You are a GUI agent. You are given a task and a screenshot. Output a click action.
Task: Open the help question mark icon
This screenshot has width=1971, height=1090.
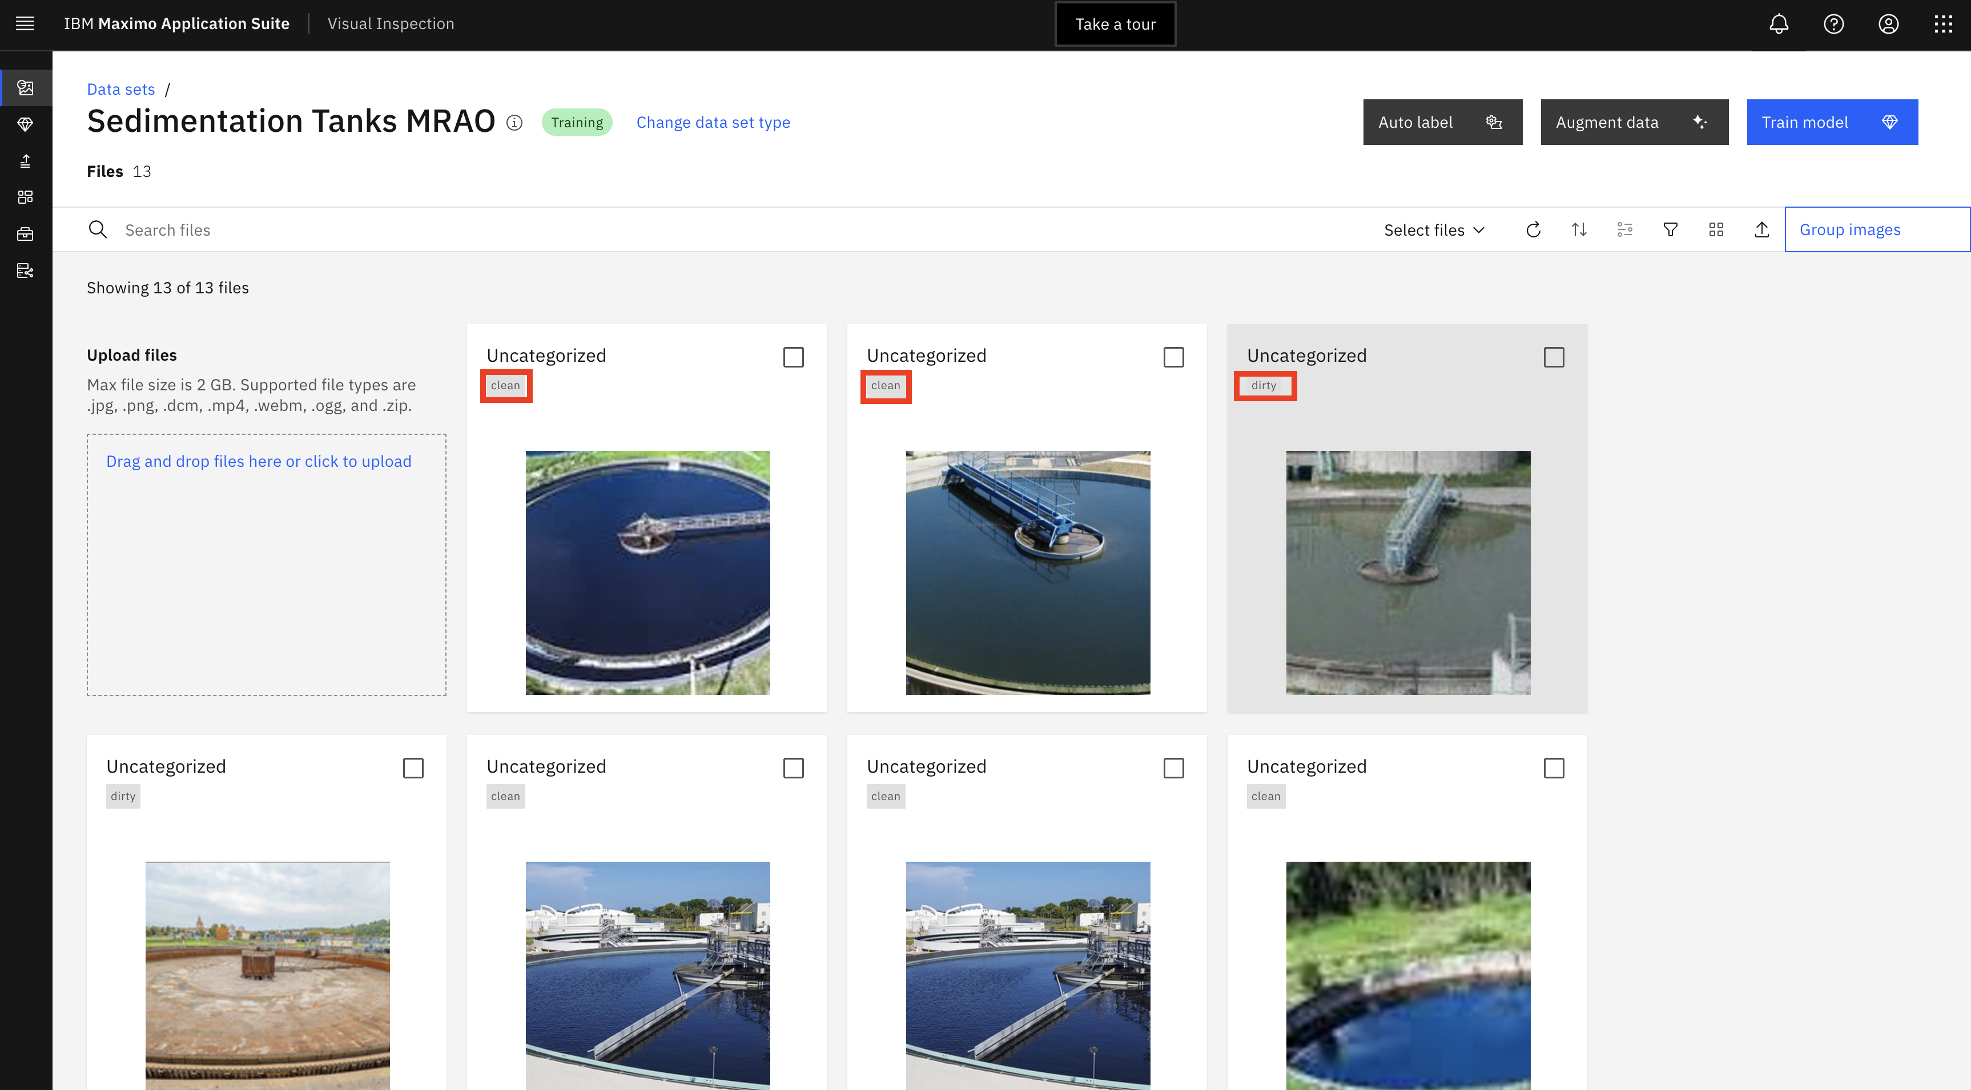[1833, 24]
